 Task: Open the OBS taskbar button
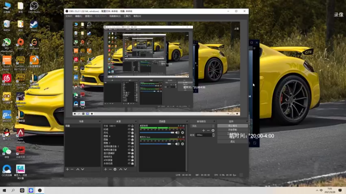click(40, 190)
